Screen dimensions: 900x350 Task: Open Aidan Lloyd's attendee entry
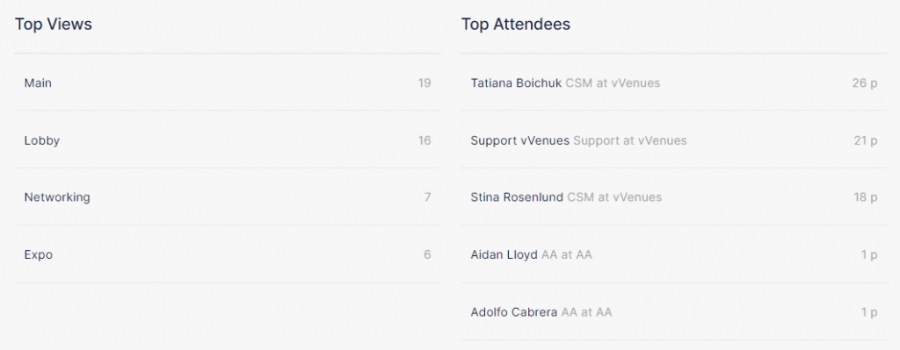point(674,254)
